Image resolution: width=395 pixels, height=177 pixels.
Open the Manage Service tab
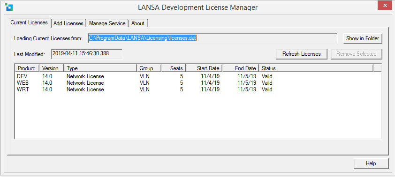(x=107, y=23)
